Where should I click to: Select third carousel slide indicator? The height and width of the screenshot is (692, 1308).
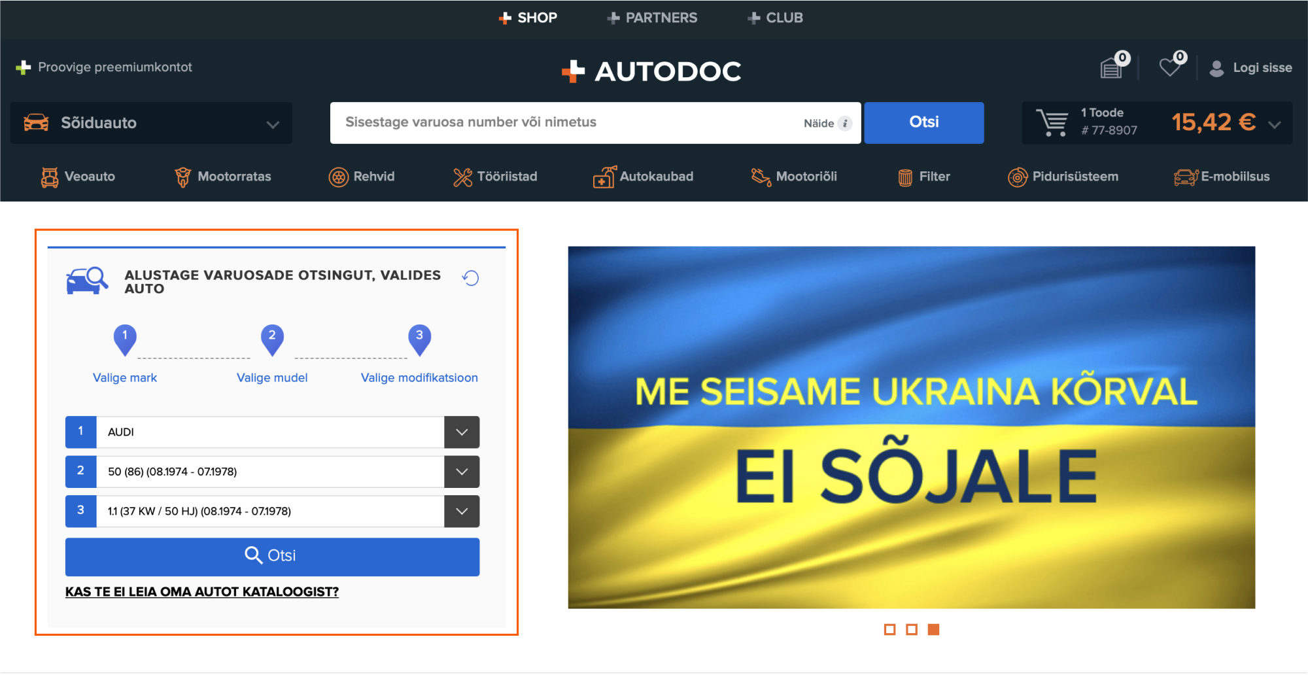[933, 629]
